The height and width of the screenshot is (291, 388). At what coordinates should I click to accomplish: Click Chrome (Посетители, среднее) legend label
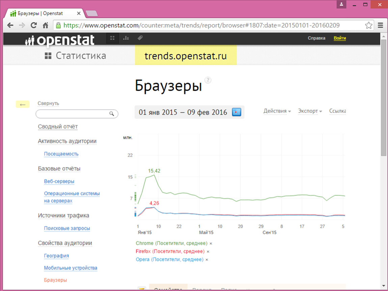point(171,243)
